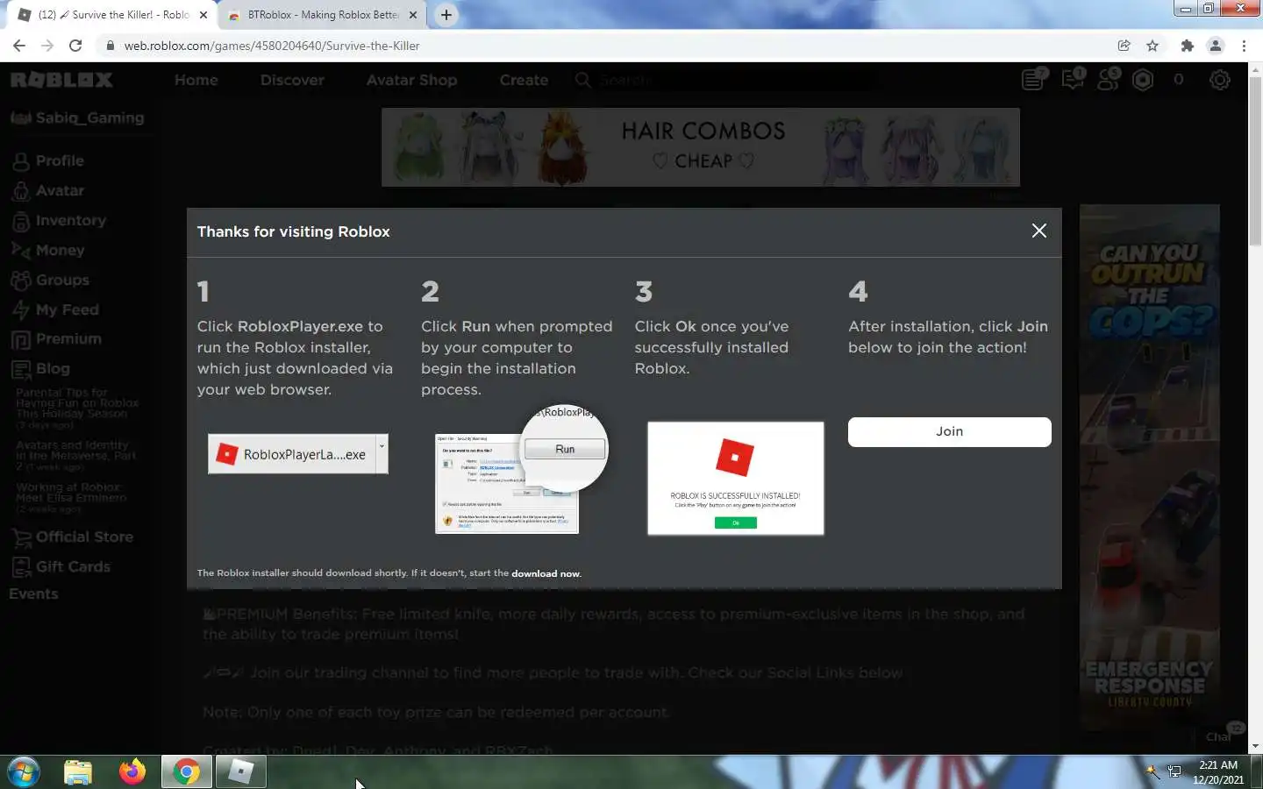
Task: Open Groups in the sidebar
Action: (51, 280)
